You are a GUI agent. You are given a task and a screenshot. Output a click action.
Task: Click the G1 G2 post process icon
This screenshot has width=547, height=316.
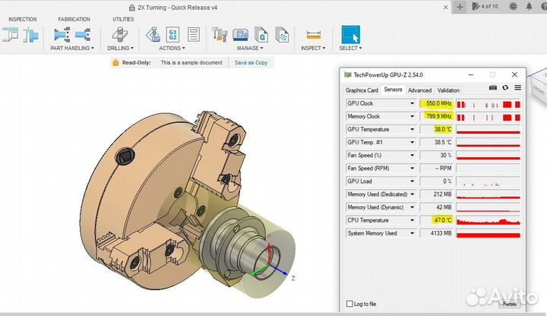[172, 34]
